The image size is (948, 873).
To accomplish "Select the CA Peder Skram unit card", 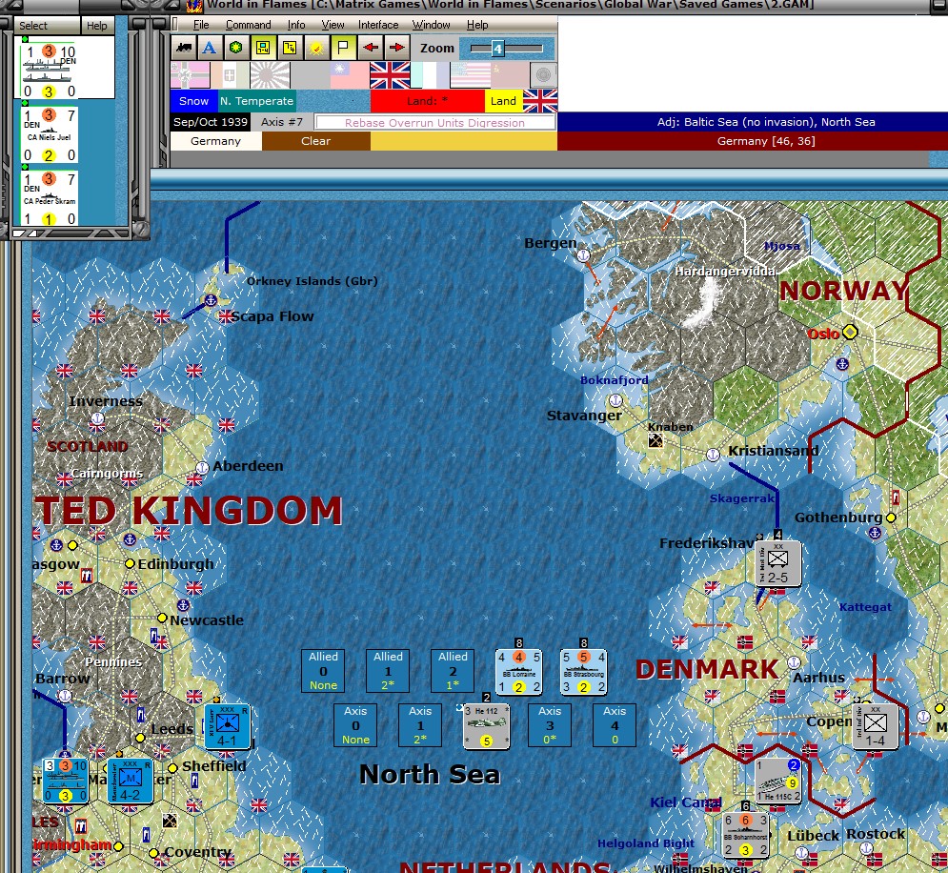I will 49,199.
